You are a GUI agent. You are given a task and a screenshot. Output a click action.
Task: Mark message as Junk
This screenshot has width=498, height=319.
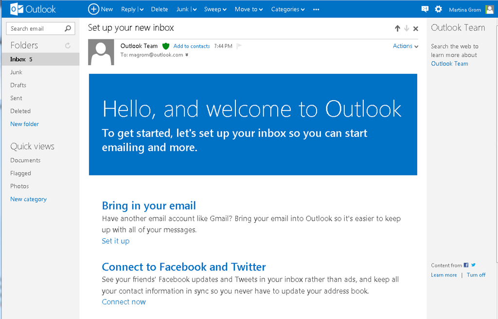click(183, 9)
